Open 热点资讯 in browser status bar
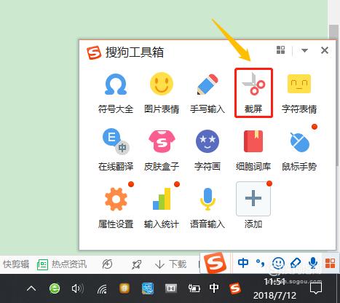This screenshot has width=340, height=303. pyautogui.click(x=62, y=264)
